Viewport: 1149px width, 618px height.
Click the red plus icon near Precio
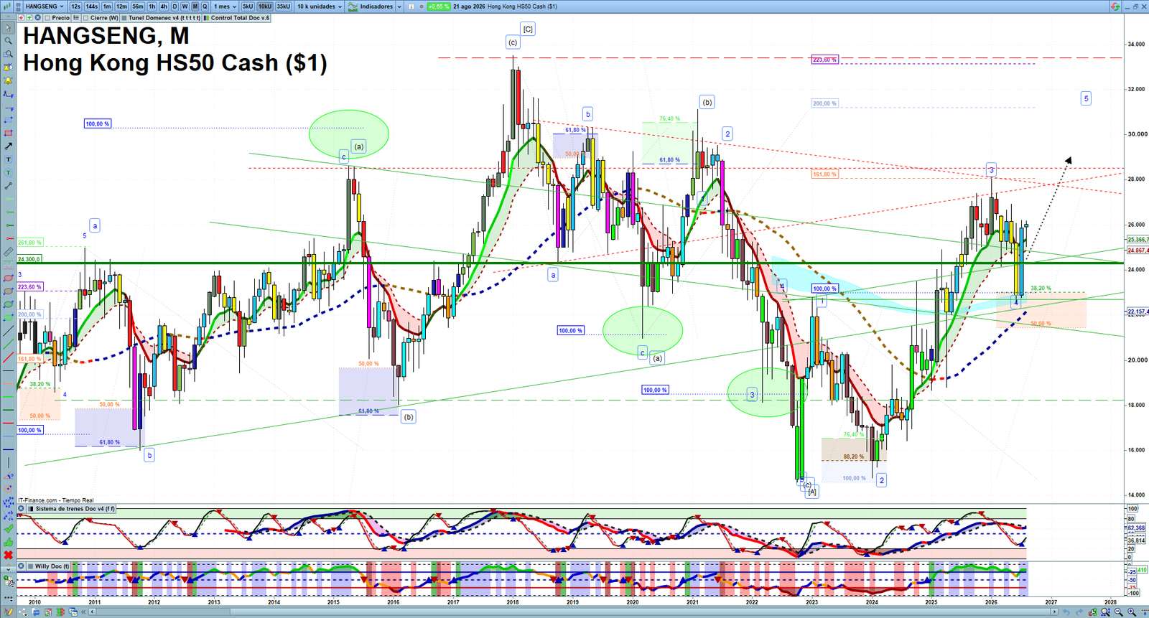point(21,17)
